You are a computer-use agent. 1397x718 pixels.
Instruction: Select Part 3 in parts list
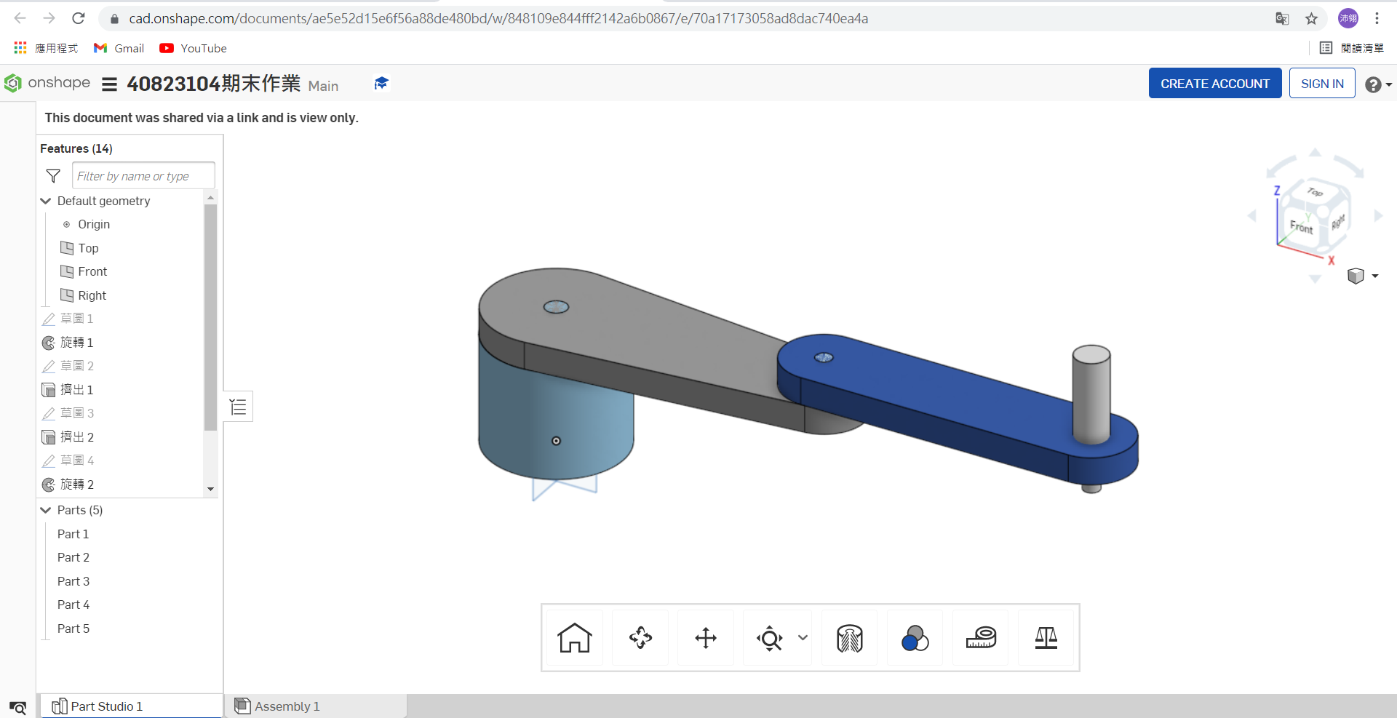(x=73, y=581)
